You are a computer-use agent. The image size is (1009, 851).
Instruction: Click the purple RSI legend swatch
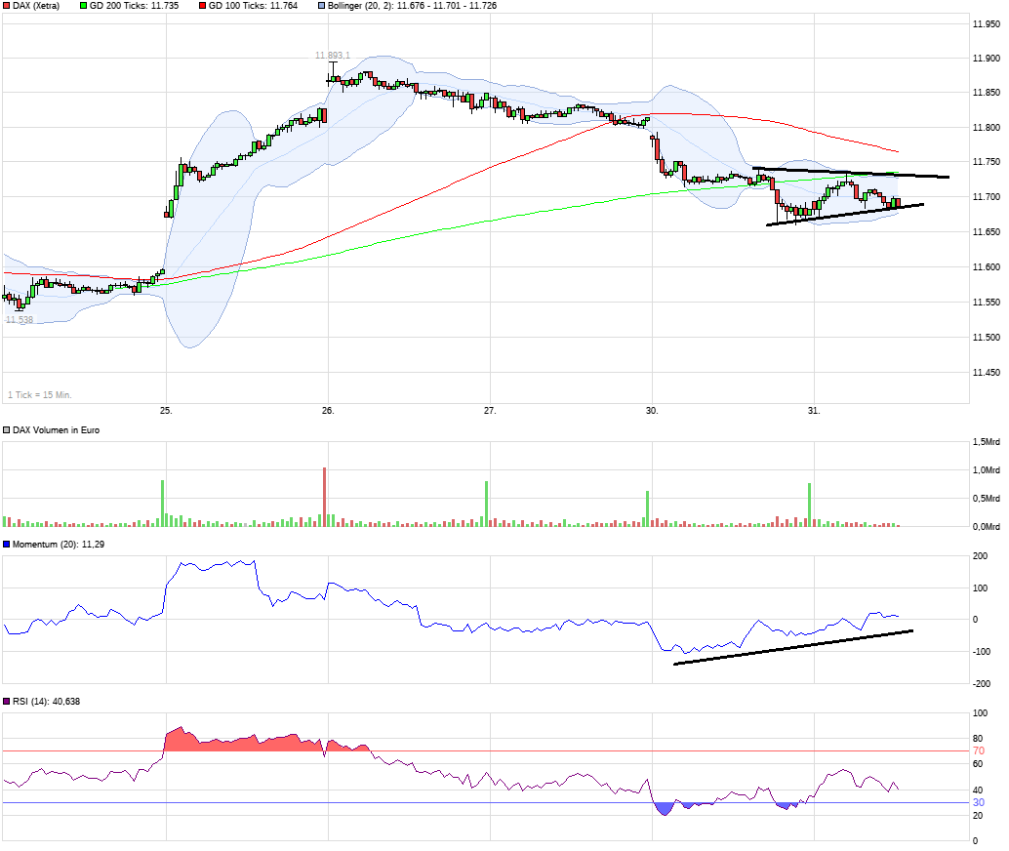pyautogui.click(x=7, y=702)
